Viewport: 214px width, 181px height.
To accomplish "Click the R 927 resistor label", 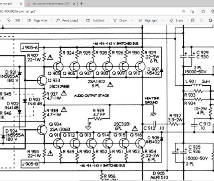I will click(33, 56).
